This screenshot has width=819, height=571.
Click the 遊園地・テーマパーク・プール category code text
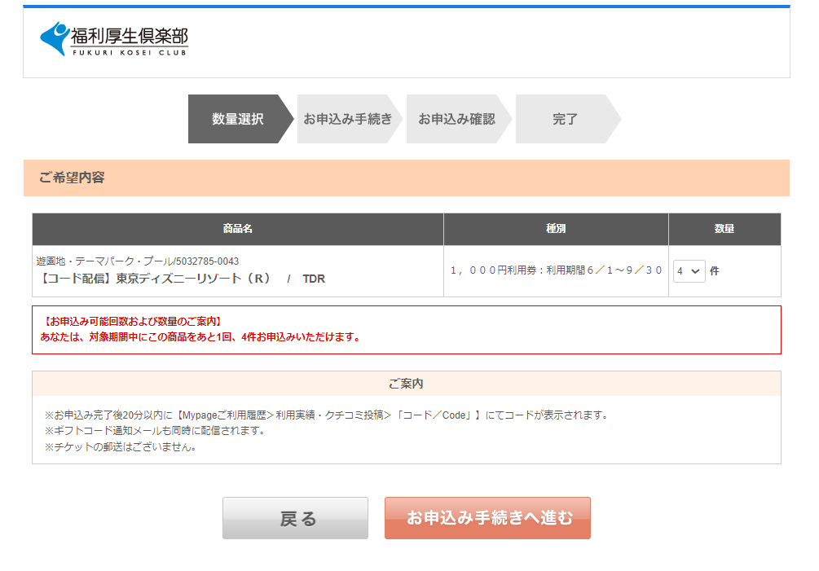point(138,261)
